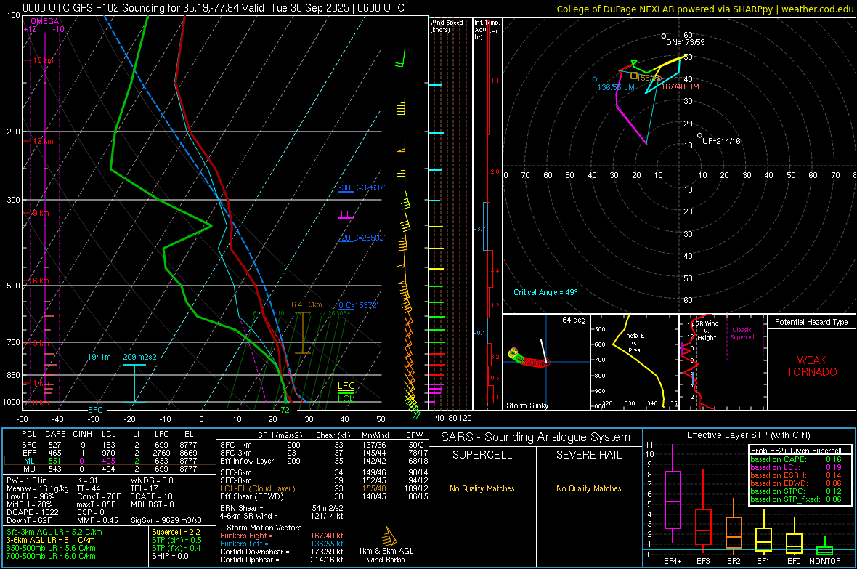The width and height of the screenshot is (857, 569).
Task: Click the cyan effective inflow layer bracket
Action: click(x=134, y=384)
